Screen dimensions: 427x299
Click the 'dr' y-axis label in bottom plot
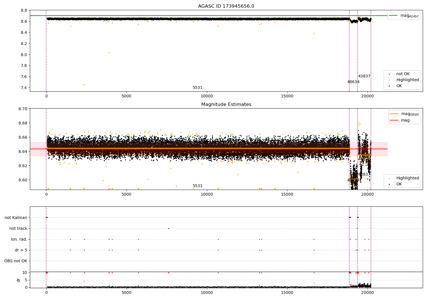(19, 280)
